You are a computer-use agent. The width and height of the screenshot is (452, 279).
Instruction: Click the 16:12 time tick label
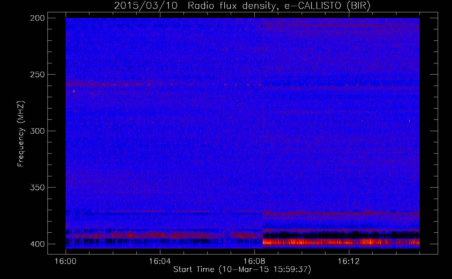click(x=349, y=261)
